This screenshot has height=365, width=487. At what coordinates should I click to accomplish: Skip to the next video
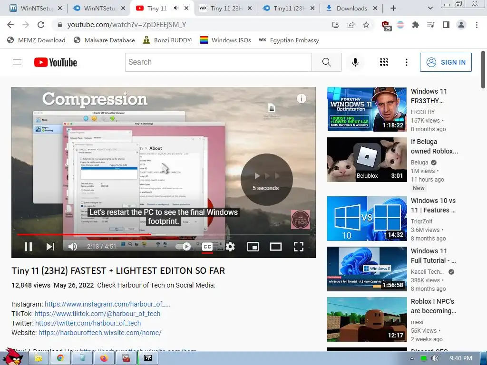click(50, 247)
